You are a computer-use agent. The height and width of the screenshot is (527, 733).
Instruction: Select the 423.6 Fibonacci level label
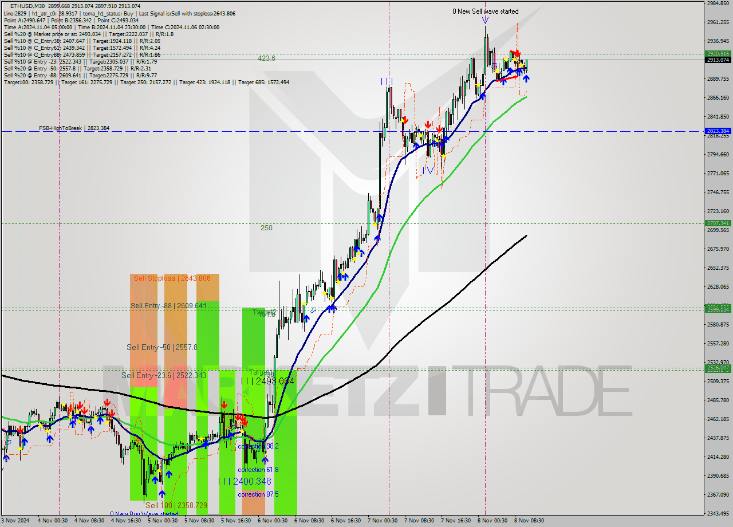pos(266,58)
